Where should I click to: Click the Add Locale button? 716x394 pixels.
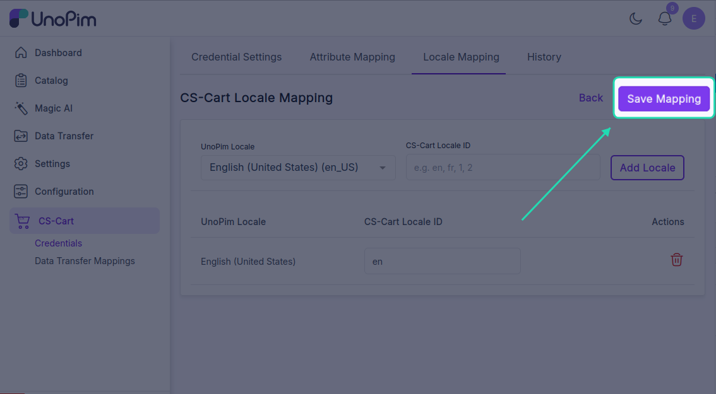(648, 168)
